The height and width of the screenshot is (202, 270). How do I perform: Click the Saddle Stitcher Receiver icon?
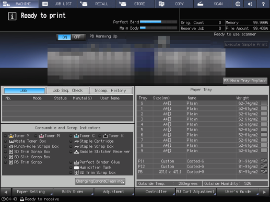[76, 151]
